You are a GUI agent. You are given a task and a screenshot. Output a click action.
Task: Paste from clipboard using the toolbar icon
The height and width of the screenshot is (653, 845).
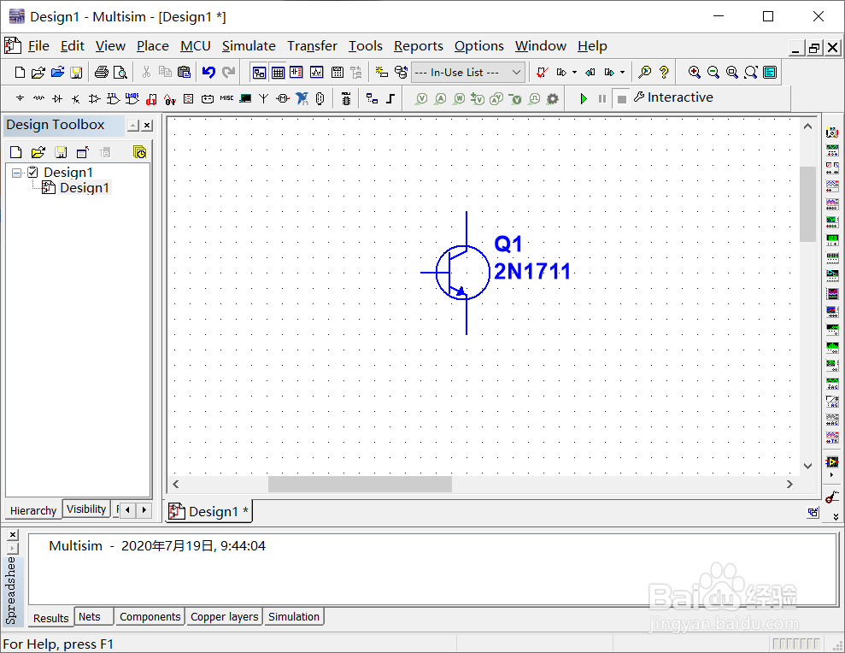point(184,73)
